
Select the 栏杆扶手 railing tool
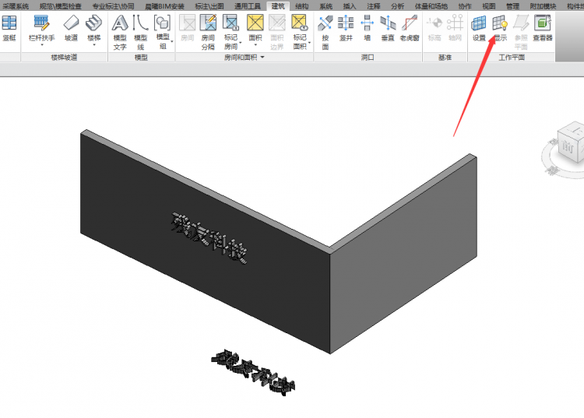tap(41, 28)
